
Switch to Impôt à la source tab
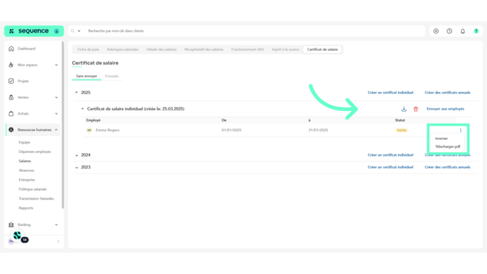[285, 50]
